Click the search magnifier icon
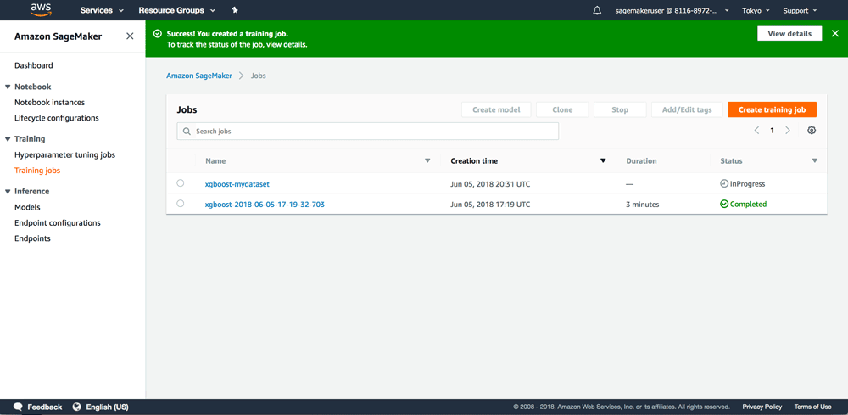 click(187, 132)
